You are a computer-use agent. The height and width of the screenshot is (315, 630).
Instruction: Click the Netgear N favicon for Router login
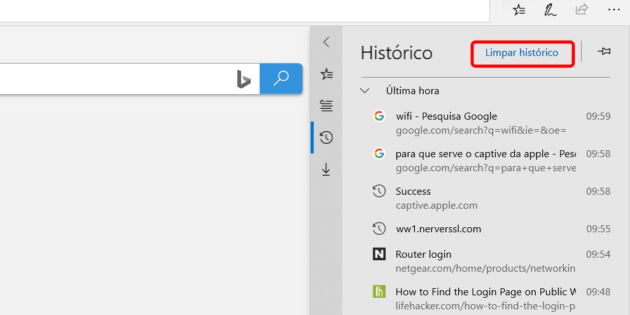click(379, 254)
